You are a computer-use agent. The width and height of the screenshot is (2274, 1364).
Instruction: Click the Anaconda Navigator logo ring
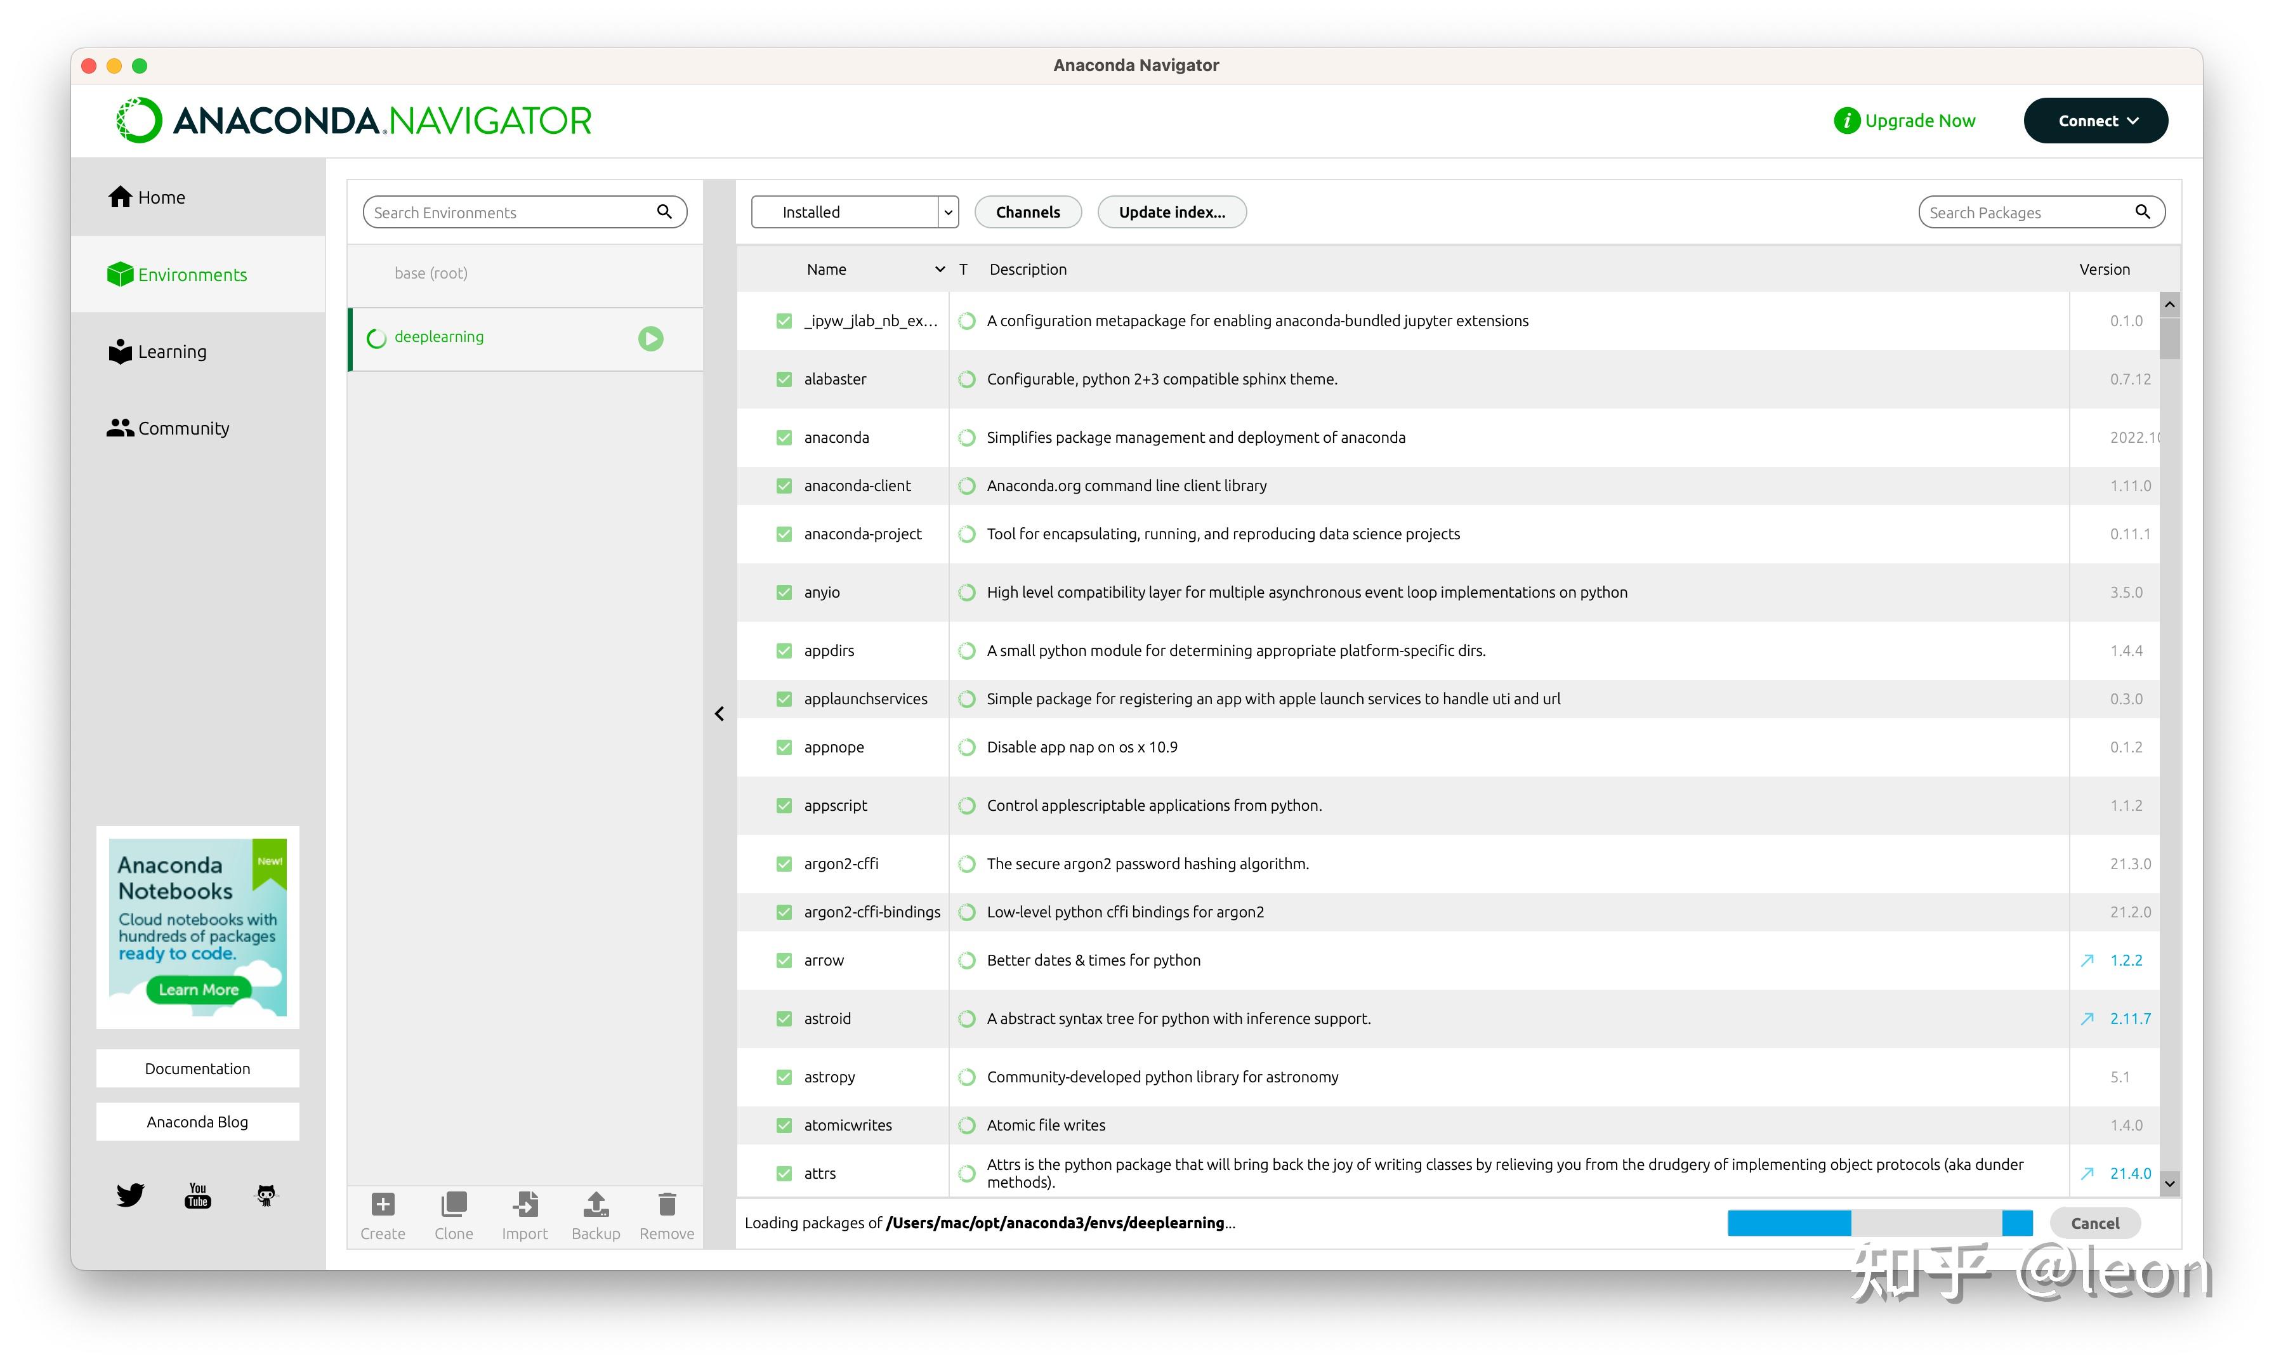click(139, 121)
